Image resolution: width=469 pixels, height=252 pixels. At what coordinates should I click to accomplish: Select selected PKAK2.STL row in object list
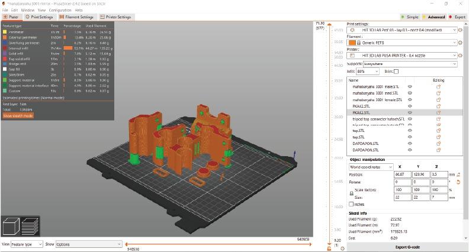point(404,113)
